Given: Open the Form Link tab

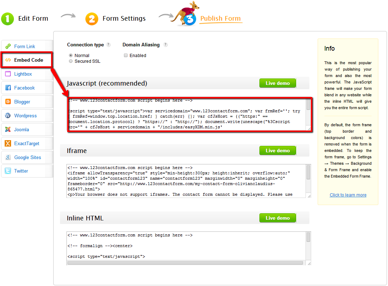Looking at the screenshot, I should 27,46.
